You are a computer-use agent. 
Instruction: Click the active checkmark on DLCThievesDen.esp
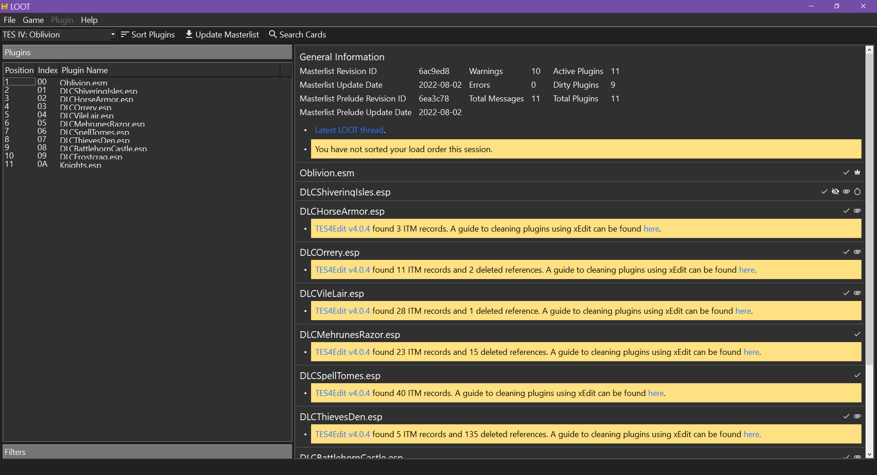tap(846, 417)
